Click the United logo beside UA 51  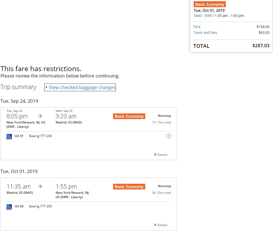click(x=9, y=136)
